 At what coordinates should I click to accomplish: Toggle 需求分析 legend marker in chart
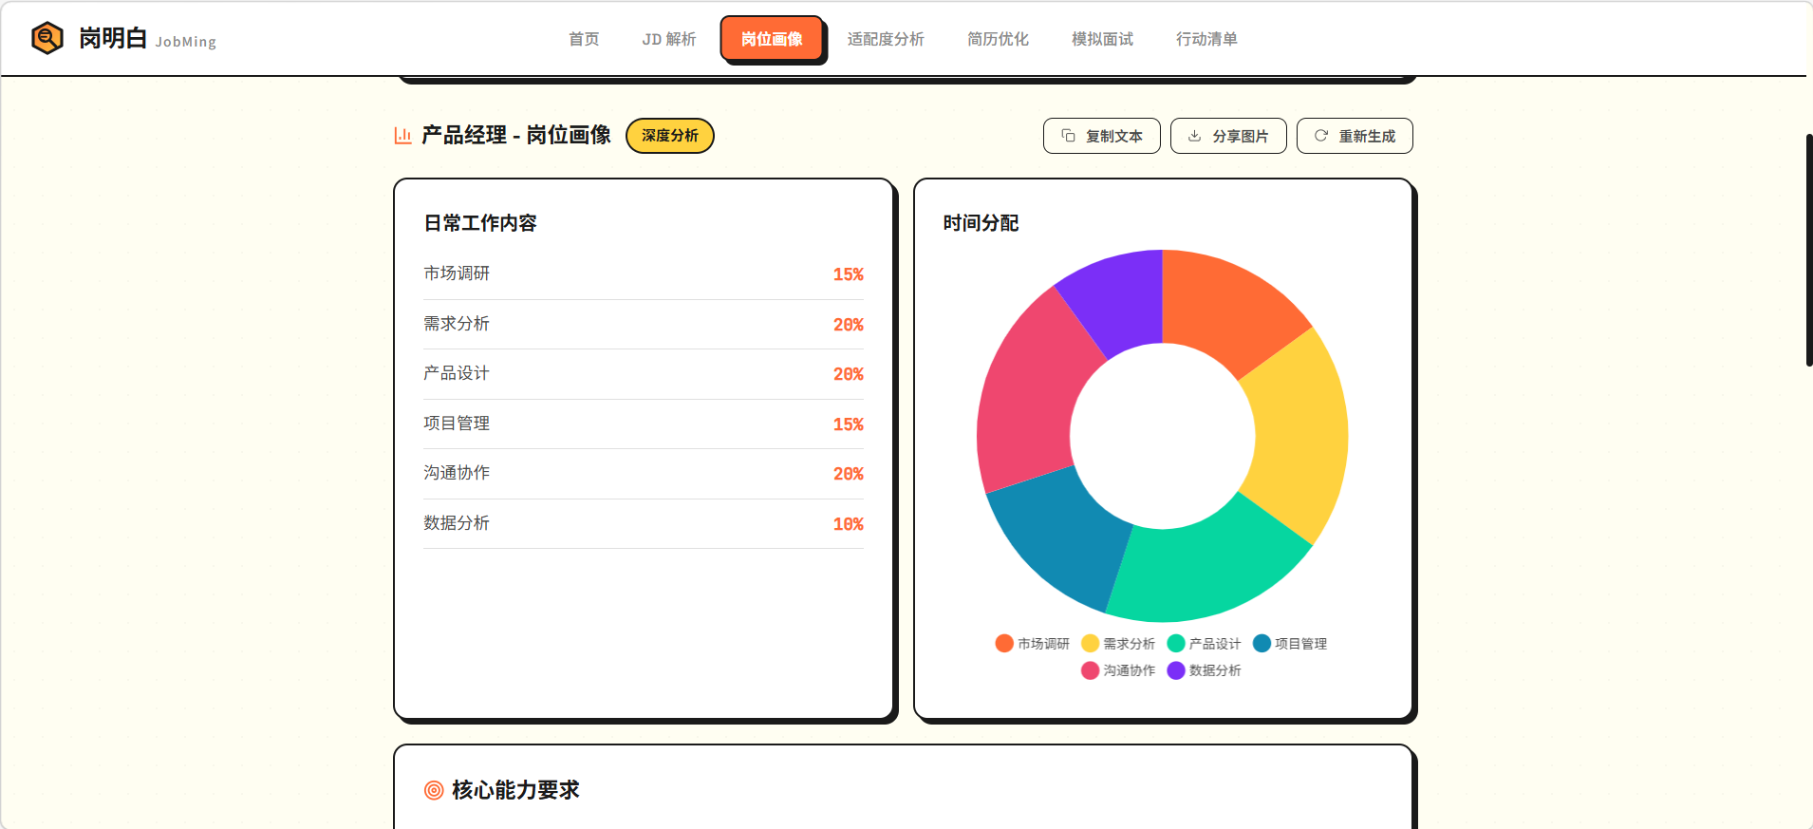1090,644
